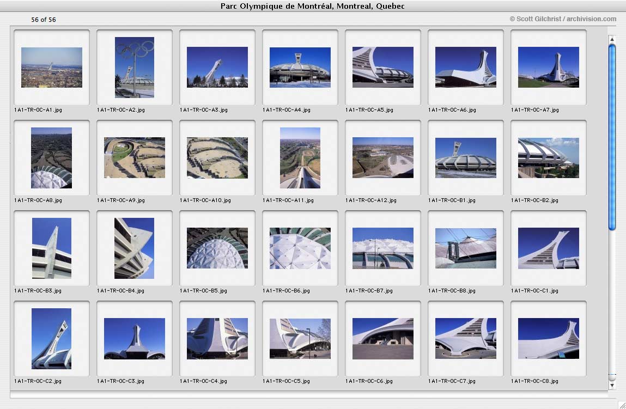Image resolution: width=626 pixels, height=409 pixels.
Task: Select the 1A1-TR-OC-A9.jpg thumbnail image
Action: pos(135,158)
